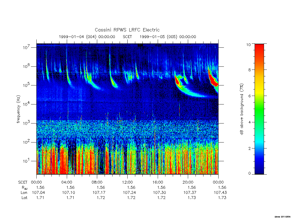Click the colorbar tick label '2'
The image size is (291, 218).
250,148
